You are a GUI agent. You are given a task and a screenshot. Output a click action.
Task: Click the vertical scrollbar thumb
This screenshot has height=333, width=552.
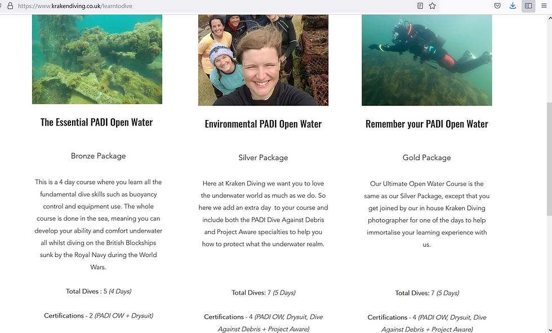(x=549, y=158)
